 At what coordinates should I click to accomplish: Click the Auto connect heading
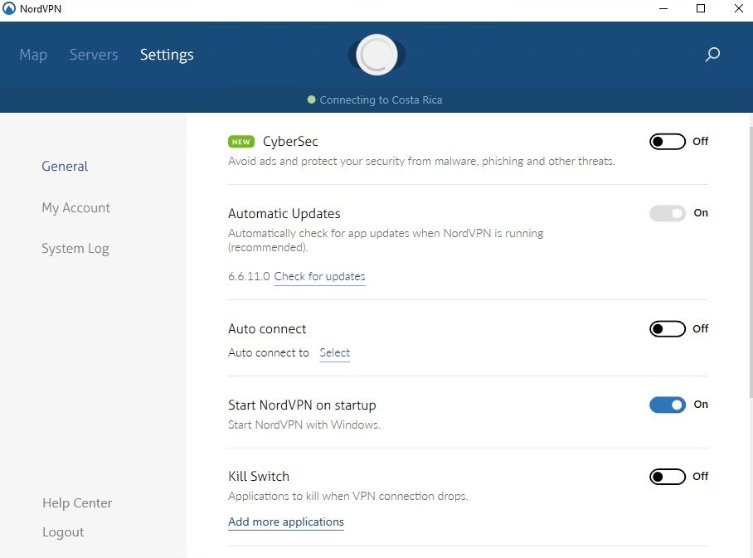[x=267, y=329]
